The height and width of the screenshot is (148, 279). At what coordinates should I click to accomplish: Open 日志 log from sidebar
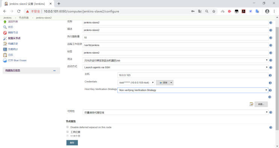pyautogui.click(x=11, y=55)
